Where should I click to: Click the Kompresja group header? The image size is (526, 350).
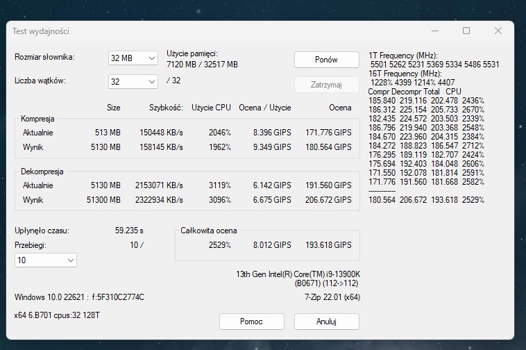37,119
